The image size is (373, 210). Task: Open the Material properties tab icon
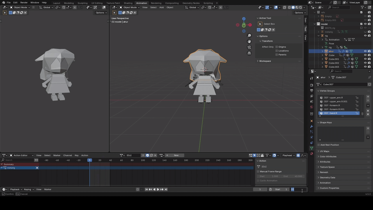[312, 154]
